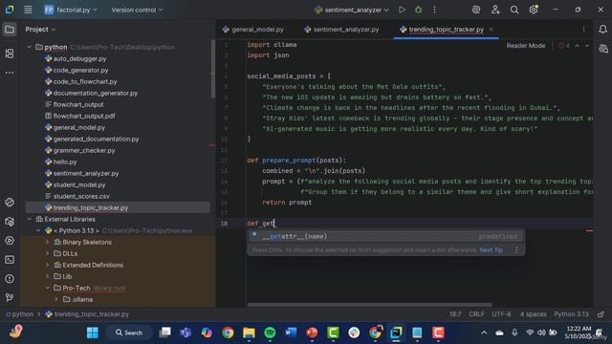Toggle read-only lock in status bar
Image resolution: width=612 pixels, height=344 pixels.
tap(601, 314)
